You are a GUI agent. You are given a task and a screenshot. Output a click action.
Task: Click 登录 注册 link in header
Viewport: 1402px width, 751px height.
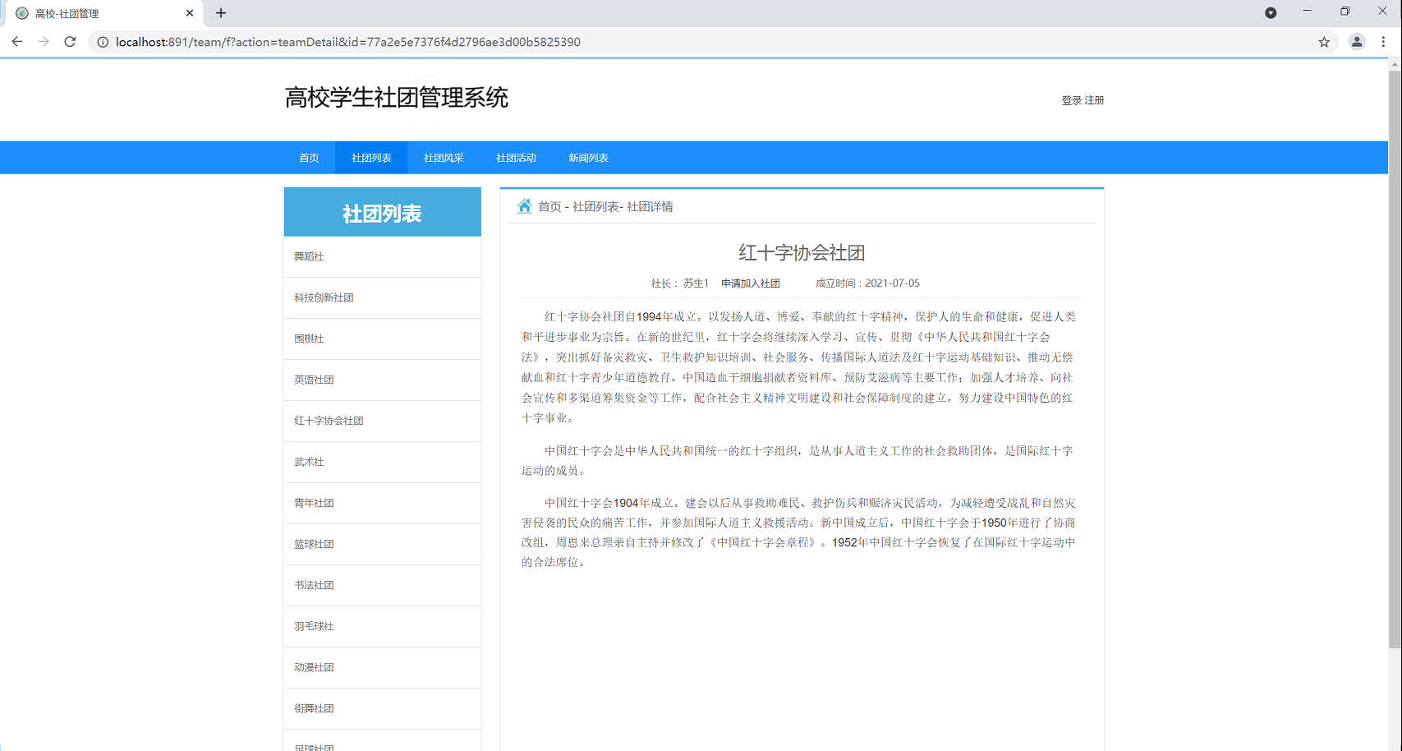click(x=1083, y=100)
